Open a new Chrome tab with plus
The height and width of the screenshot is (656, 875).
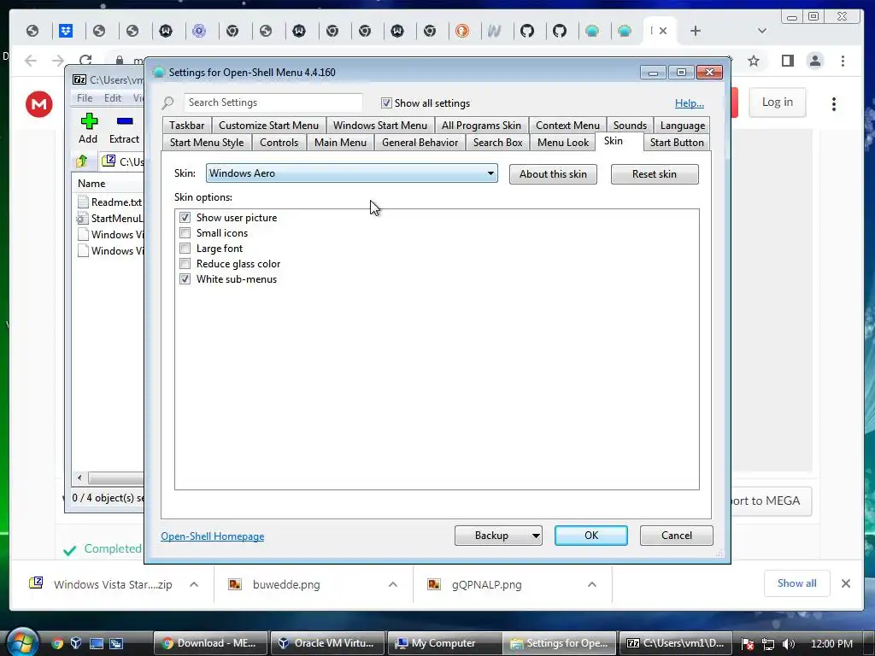pyautogui.click(x=695, y=31)
